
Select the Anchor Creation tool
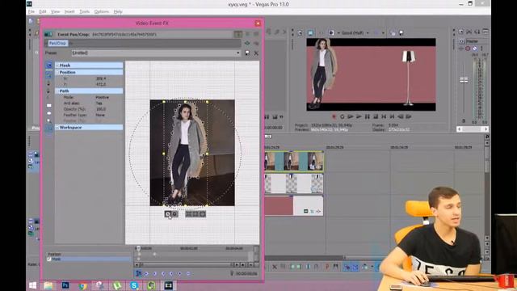pyautogui.click(x=48, y=82)
